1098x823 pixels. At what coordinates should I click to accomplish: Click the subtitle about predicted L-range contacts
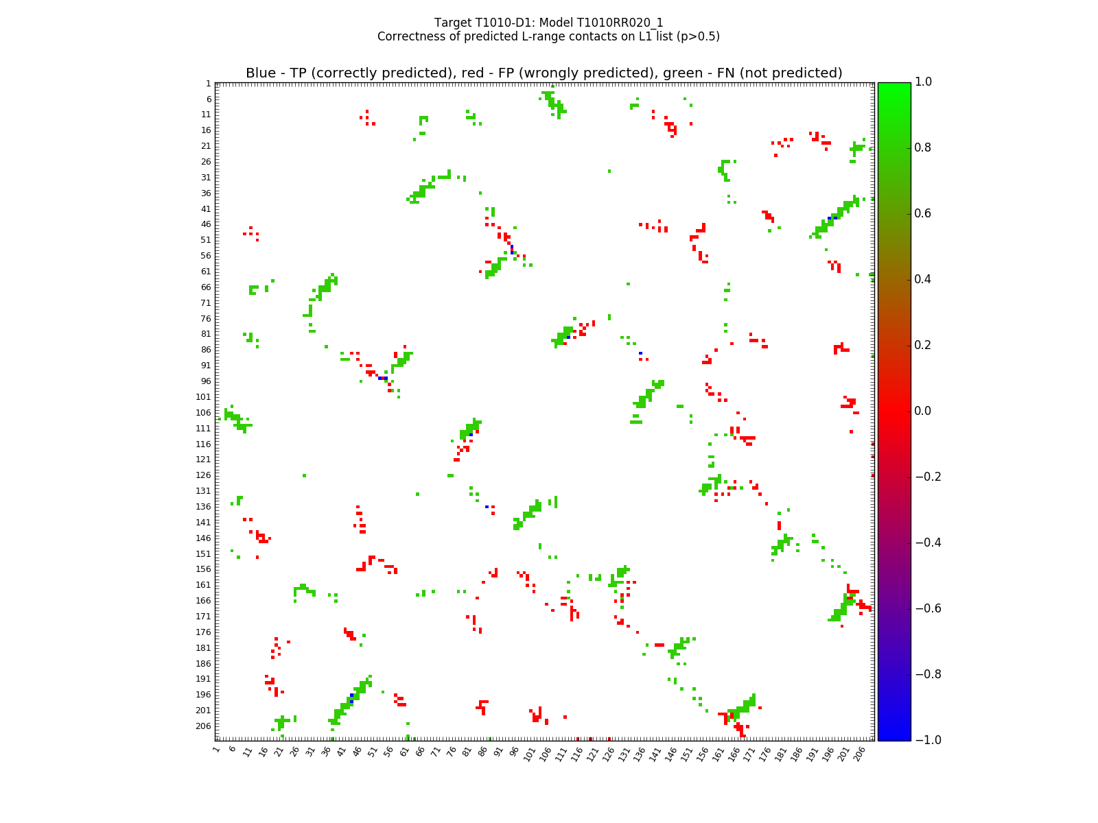point(548,36)
